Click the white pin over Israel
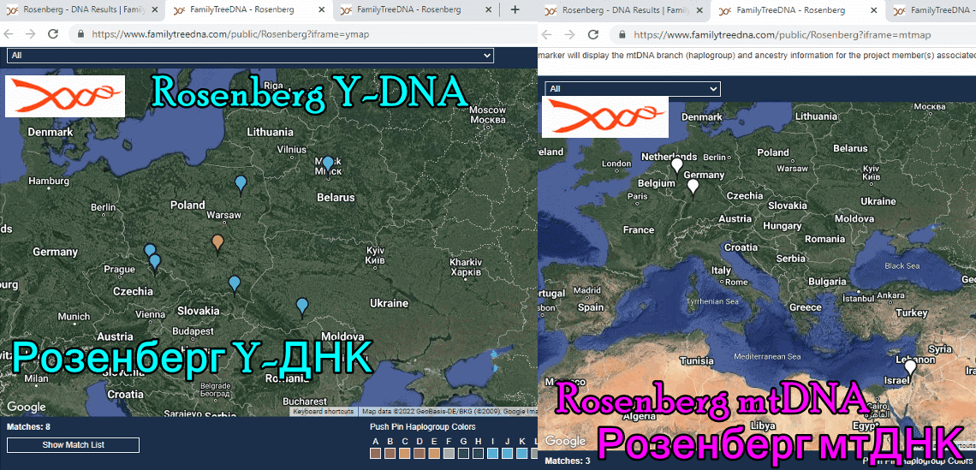Image resolution: width=976 pixels, height=470 pixels. click(910, 368)
